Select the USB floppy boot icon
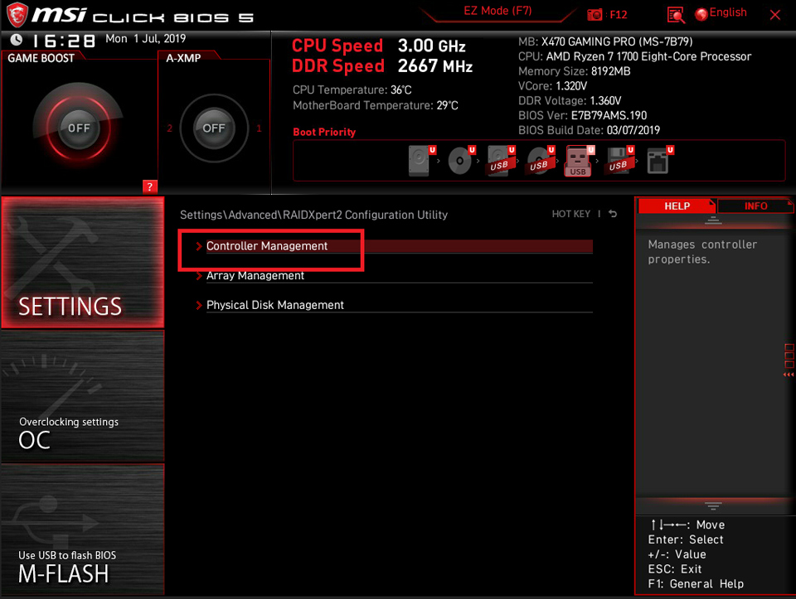Image resolution: width=796 pixels, height=599 pixels. click(620, 160)
